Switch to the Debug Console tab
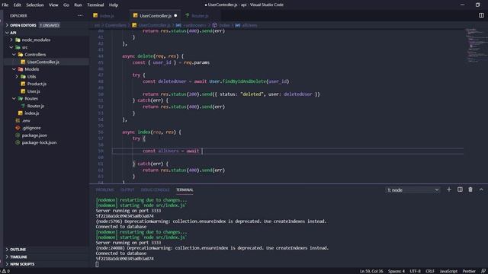488x274 pixels. (155, 190)
